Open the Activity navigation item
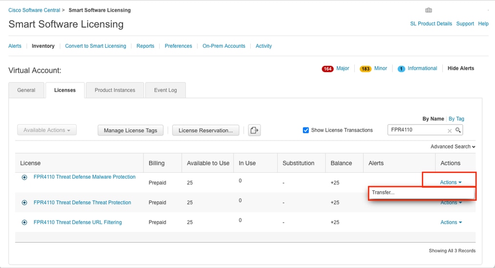 (263, 46)
